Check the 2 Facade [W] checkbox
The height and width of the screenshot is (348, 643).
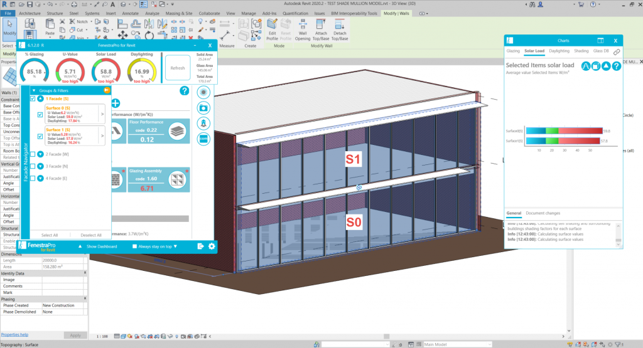click(33, 154)
